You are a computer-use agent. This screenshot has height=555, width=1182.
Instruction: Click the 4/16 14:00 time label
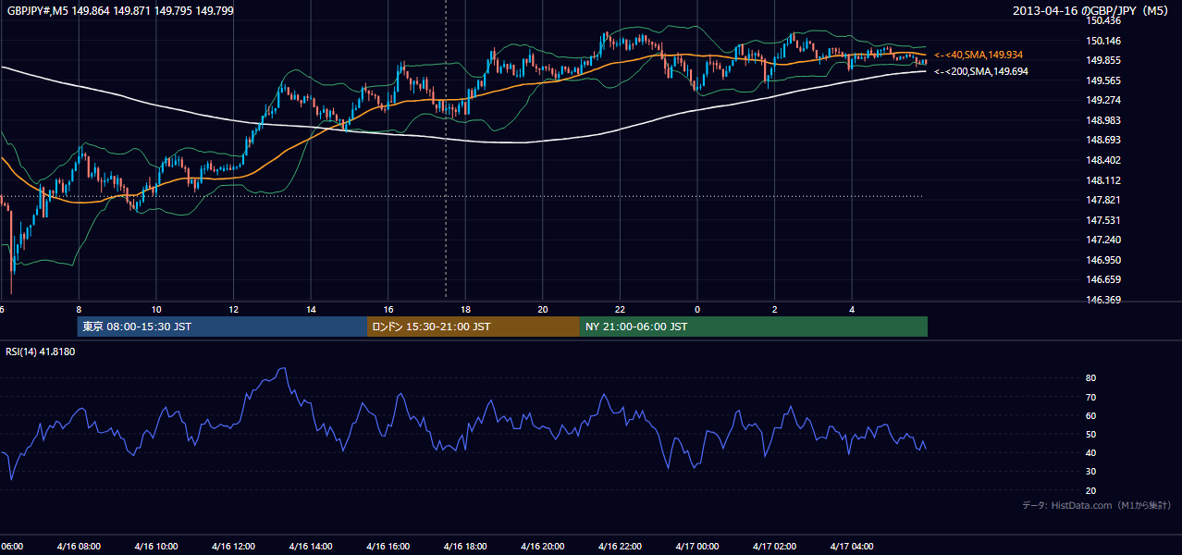pyautogui.click(x=311, y=547)
